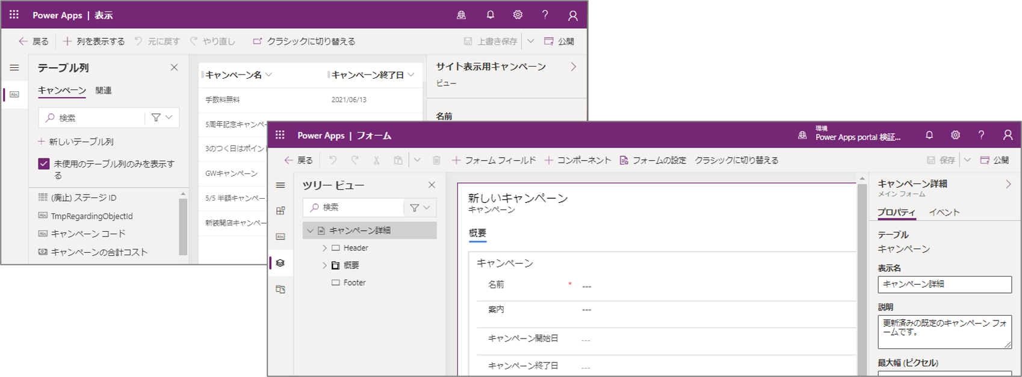
Task: Open フォームの設定
Action: [653, 160]
